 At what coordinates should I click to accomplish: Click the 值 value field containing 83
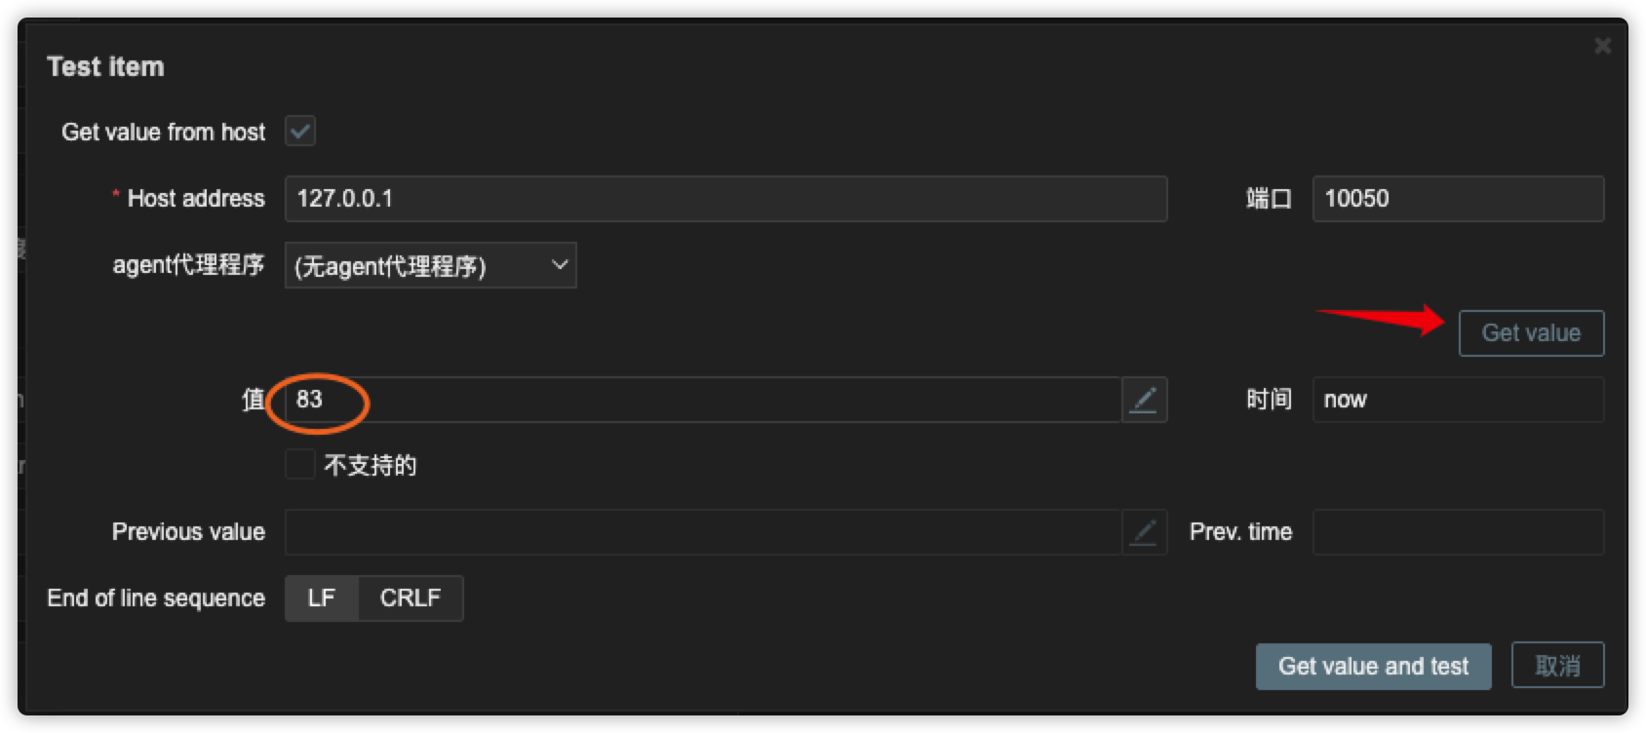[703, 400]
